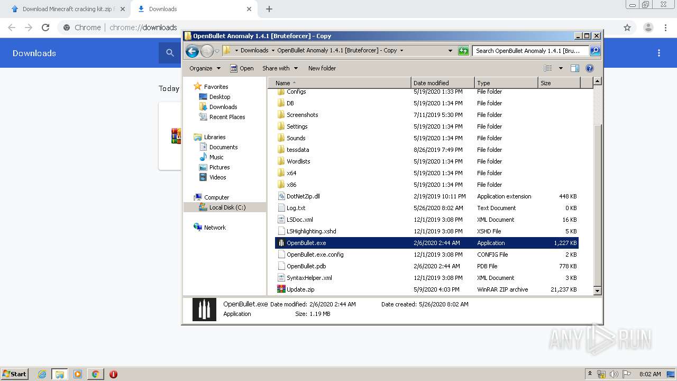Select the Sounds folder
This screenshot has height=381, width=677.
click(427, 138)
